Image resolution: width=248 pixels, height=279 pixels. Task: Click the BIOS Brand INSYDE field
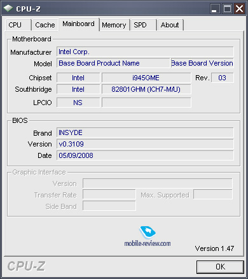point(145,132)
